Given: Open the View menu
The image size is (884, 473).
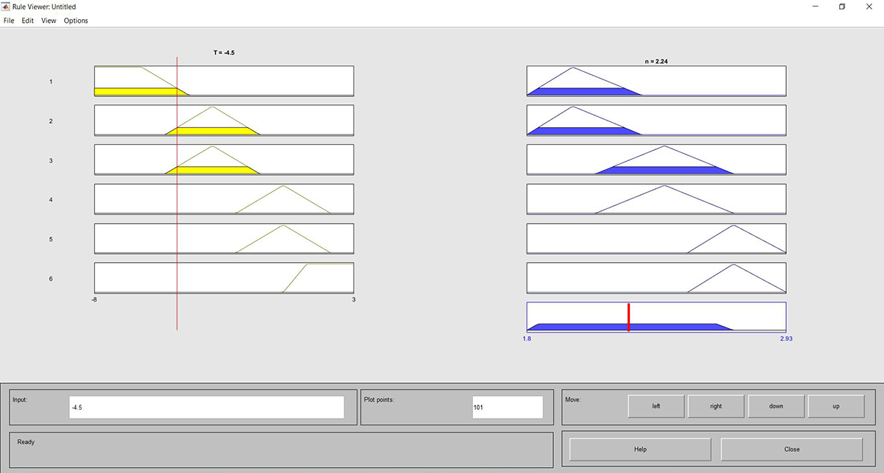Looking at the screenshot, I should pyautogui.click(x=49, y=21).
